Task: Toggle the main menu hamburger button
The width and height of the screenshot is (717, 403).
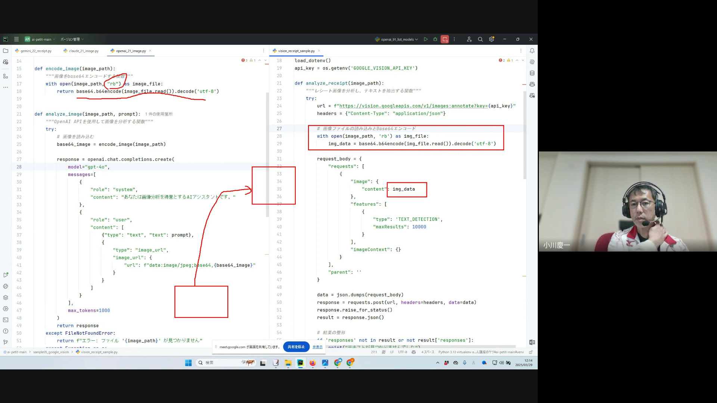Action: (16, 39)
